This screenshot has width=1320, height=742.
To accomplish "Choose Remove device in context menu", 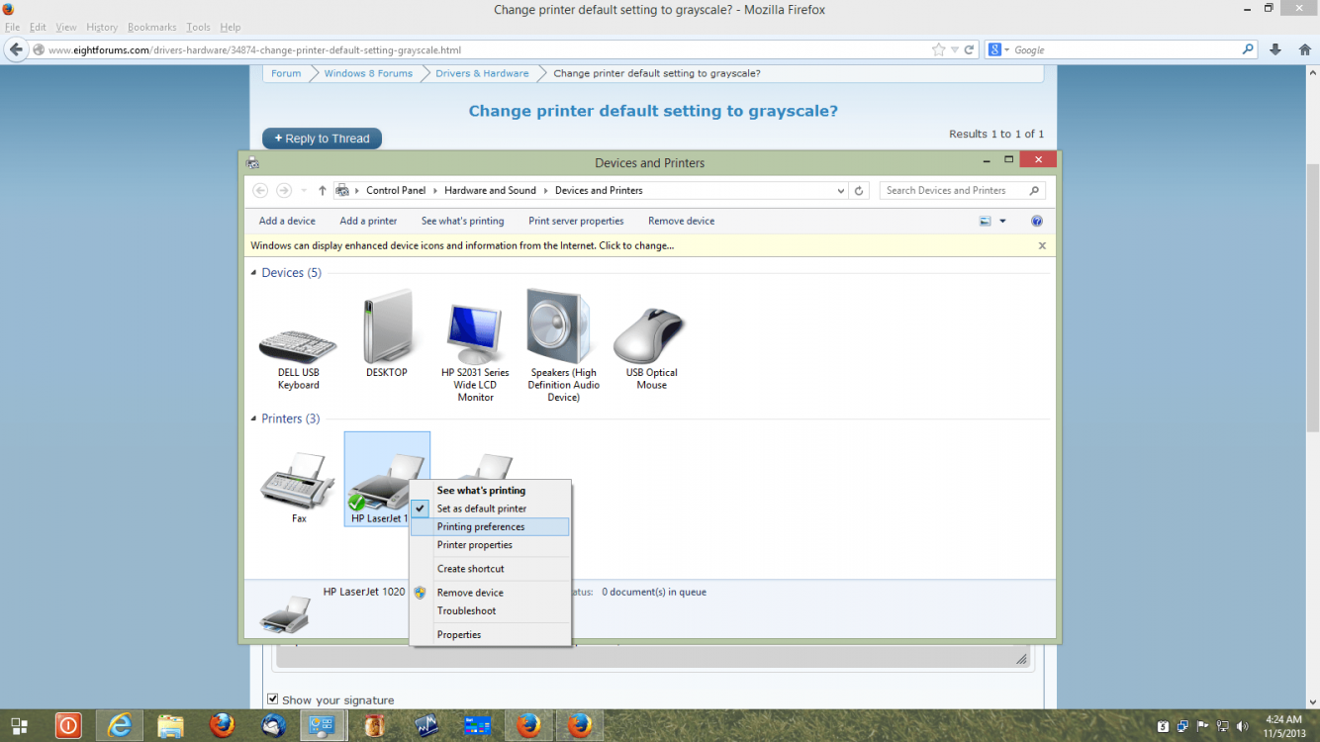I will click(491, 593).
